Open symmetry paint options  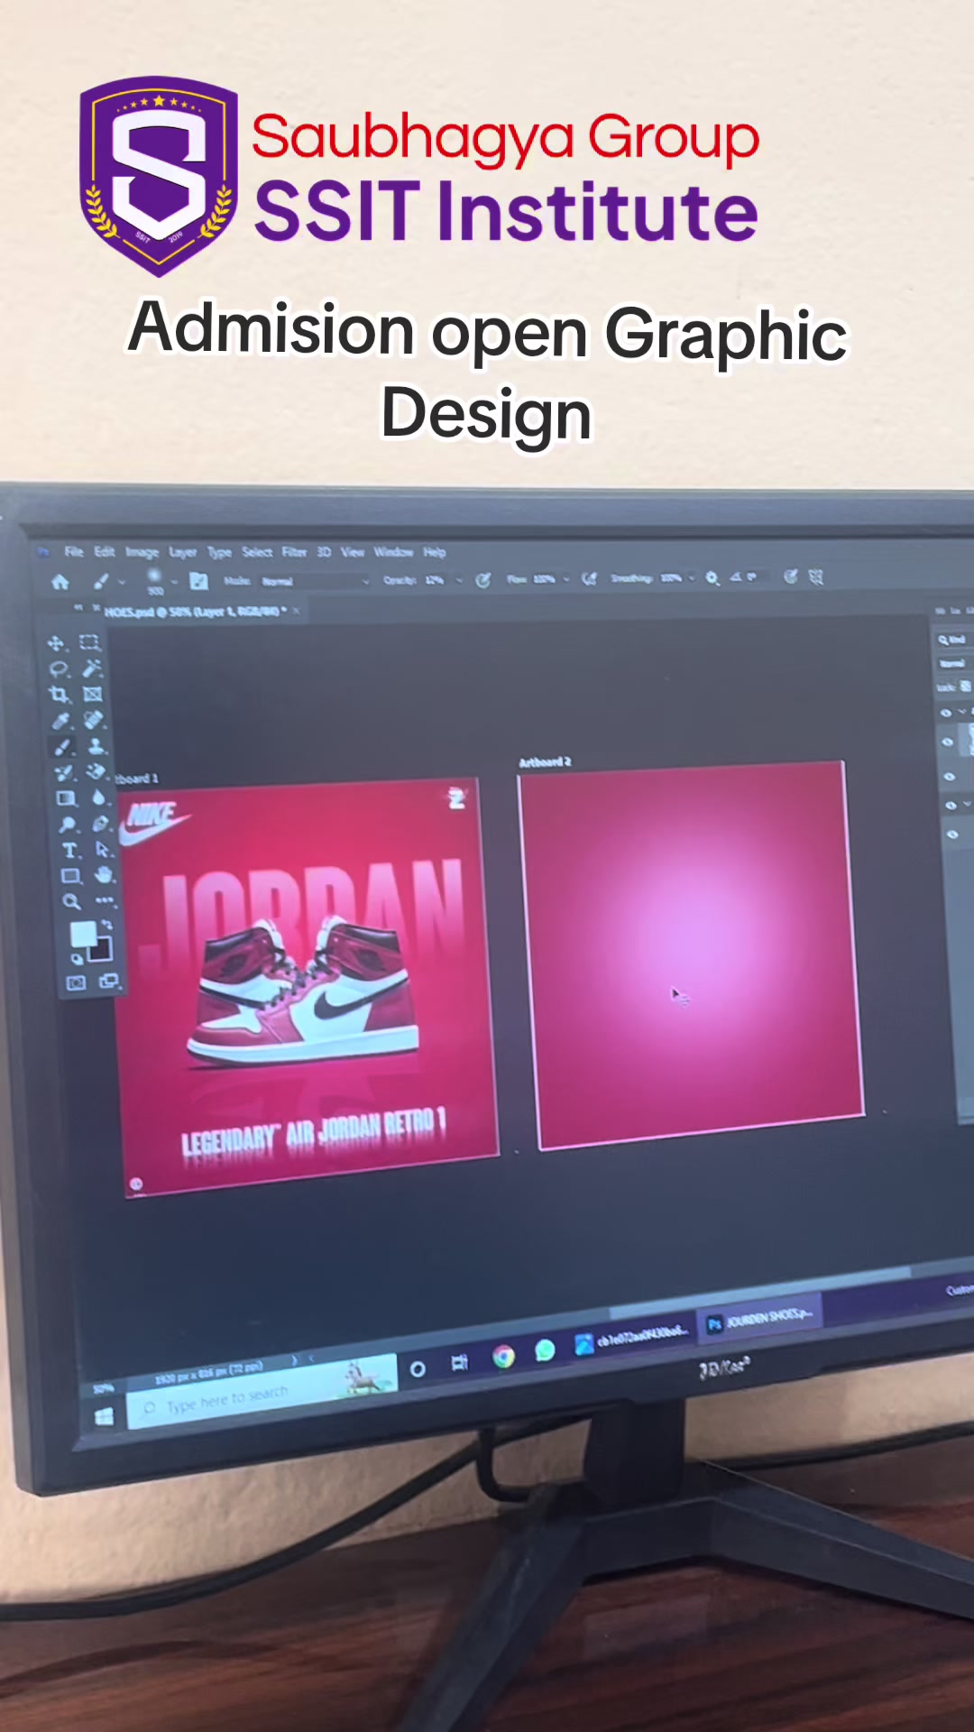point(816,576)
